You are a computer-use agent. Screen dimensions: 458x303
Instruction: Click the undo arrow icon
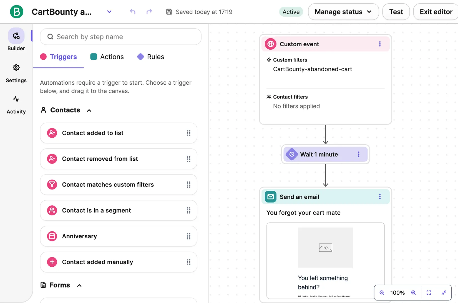133,12
